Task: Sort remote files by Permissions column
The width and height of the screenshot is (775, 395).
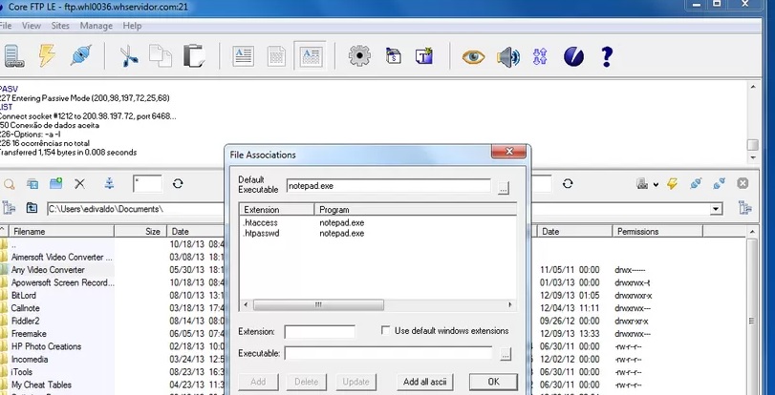Action: [x=657, y=231]
